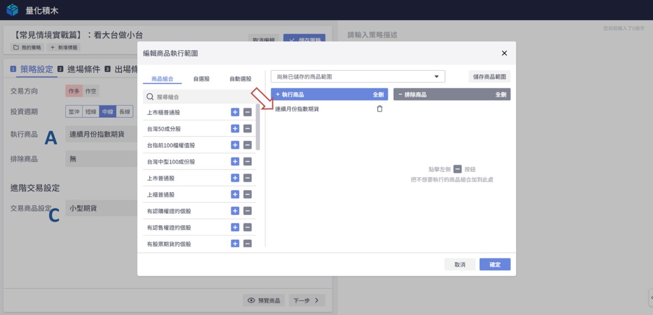The image size is (653, 315).
Task: Exclude 台灣中型100成份股 with minus icon
Action: click(247, 161)
